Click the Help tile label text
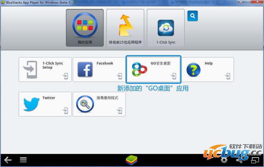The image size is (264, 167). pos(209,63)
